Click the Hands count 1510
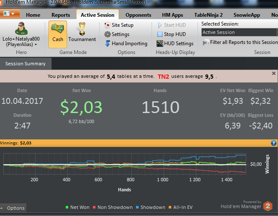This screenshot has width=278, height=216. [x=161, y=107]
